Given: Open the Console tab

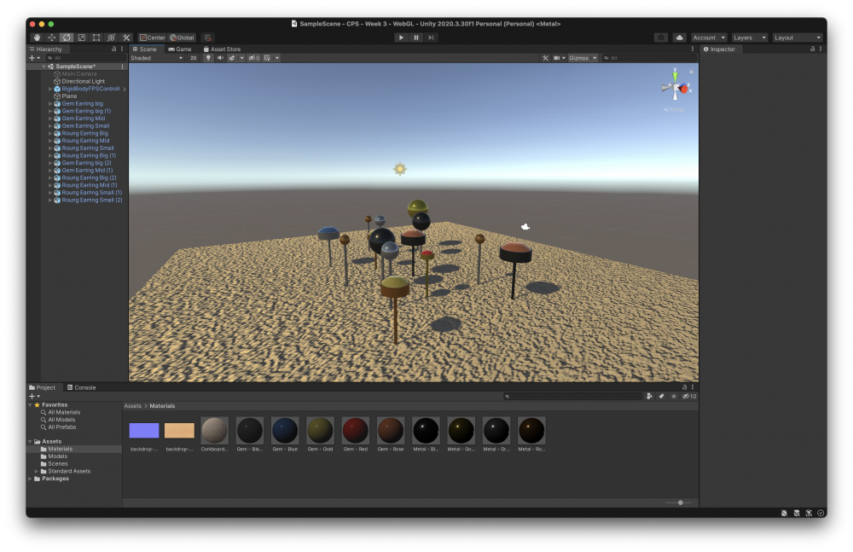Looking at the screenshot, I should coord(82,387).
